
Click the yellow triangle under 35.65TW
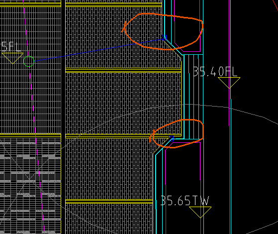pyautogui.click(x=200, y=212)
